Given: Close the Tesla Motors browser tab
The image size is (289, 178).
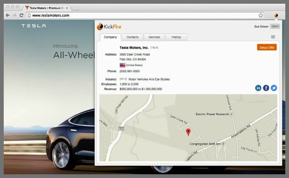Looking at the screenshot, I should pos(67,7).
